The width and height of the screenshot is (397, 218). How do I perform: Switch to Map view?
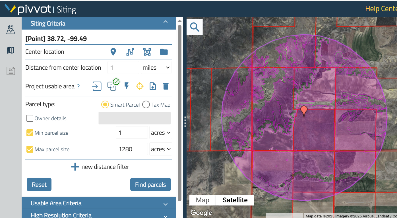coord(202,200)
